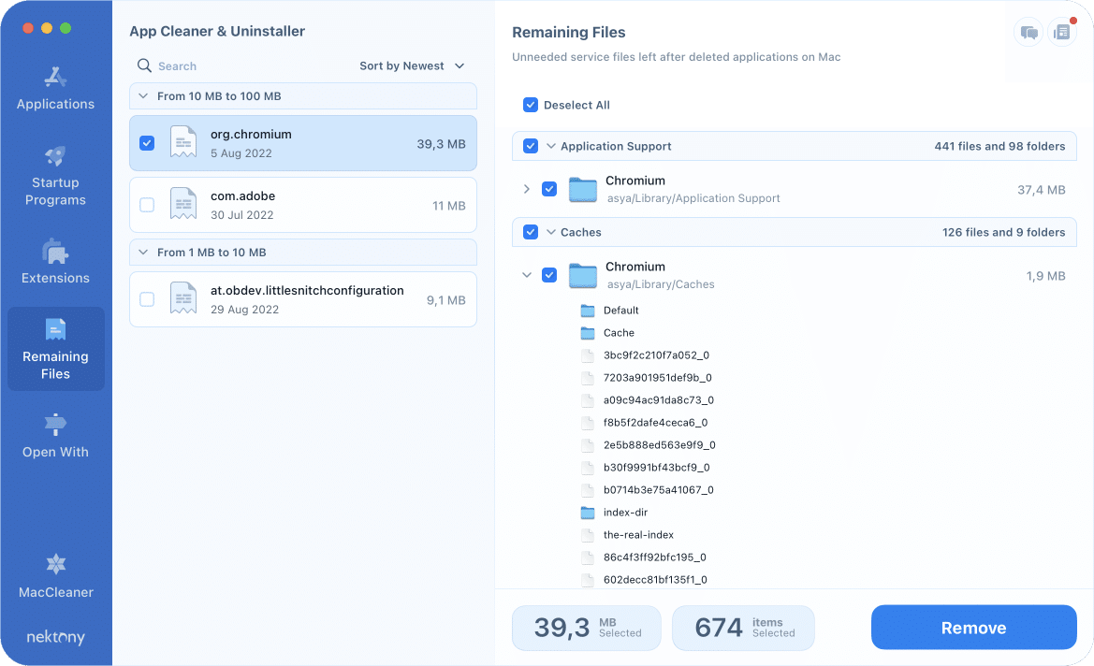
Task: Check the com.adobe checkbox
Action: (x=147, y=204)
